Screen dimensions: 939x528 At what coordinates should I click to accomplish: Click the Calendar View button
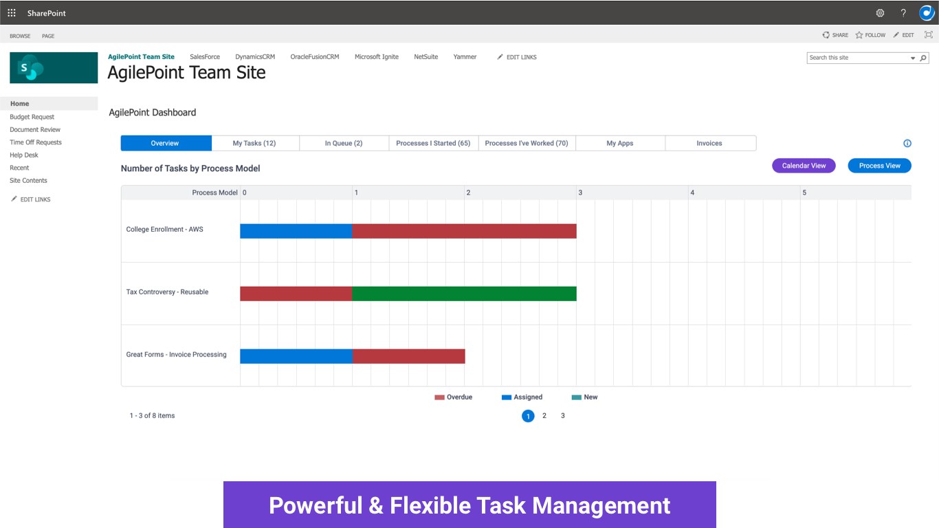tap(804, 166)
